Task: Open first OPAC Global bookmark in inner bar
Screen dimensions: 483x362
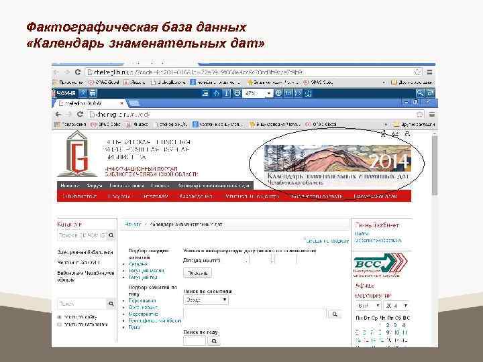Action: tap(106, 125)
